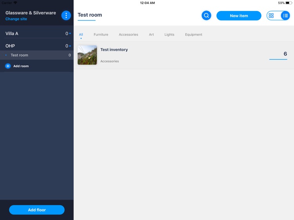The width and height of the screenshot is (294, 220).
Task: Click the Add room label
Action: click(x=21, y=66)
